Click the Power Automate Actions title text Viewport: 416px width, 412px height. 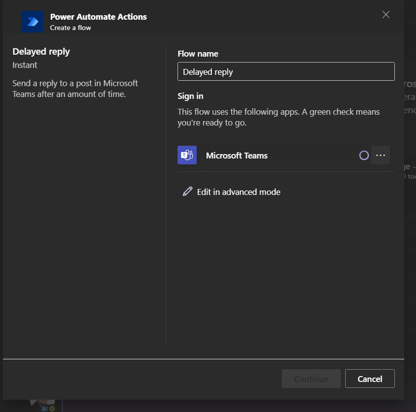coord(98,17)
